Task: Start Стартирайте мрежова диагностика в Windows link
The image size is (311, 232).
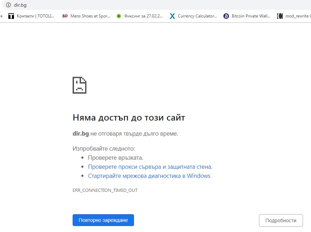Action: (149, 176)
